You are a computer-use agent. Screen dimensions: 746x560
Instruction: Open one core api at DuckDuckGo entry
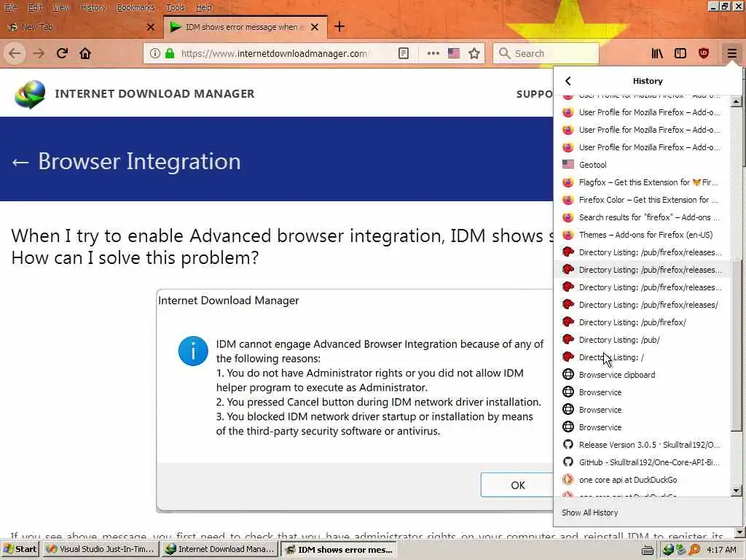[643, 480]
